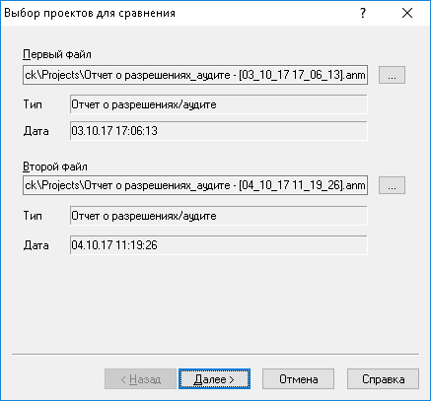Click the Первый файл label

[57, 54]
